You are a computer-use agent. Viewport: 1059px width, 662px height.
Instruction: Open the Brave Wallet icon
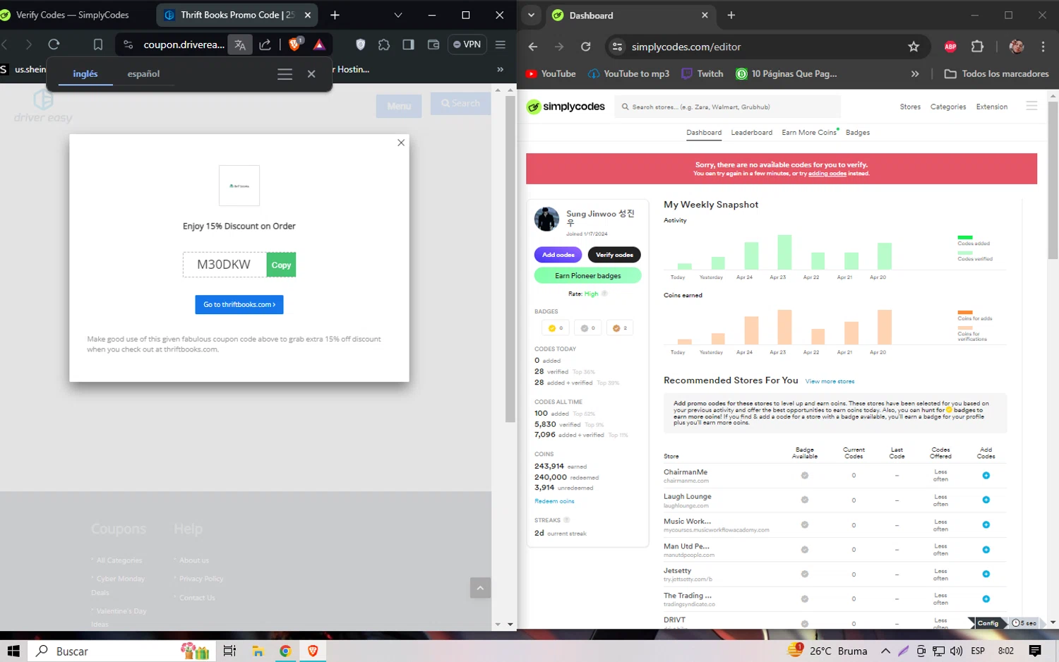pos(433,44)
